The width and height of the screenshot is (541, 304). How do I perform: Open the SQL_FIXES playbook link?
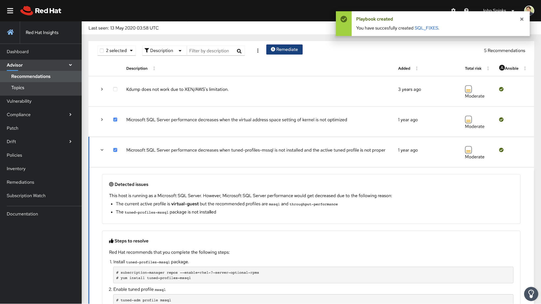point(426,28)
